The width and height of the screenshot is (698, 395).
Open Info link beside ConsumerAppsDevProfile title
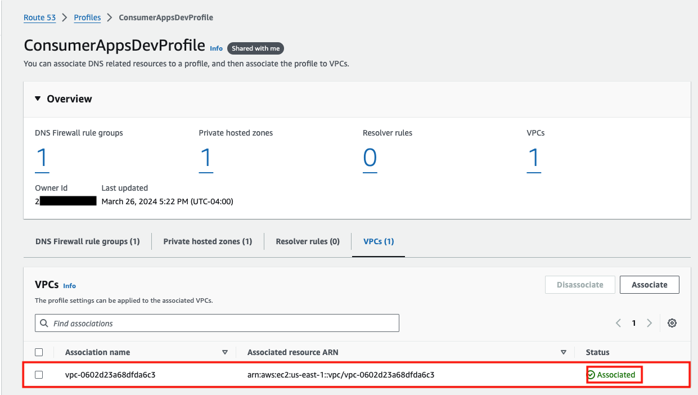pos(217,48)
